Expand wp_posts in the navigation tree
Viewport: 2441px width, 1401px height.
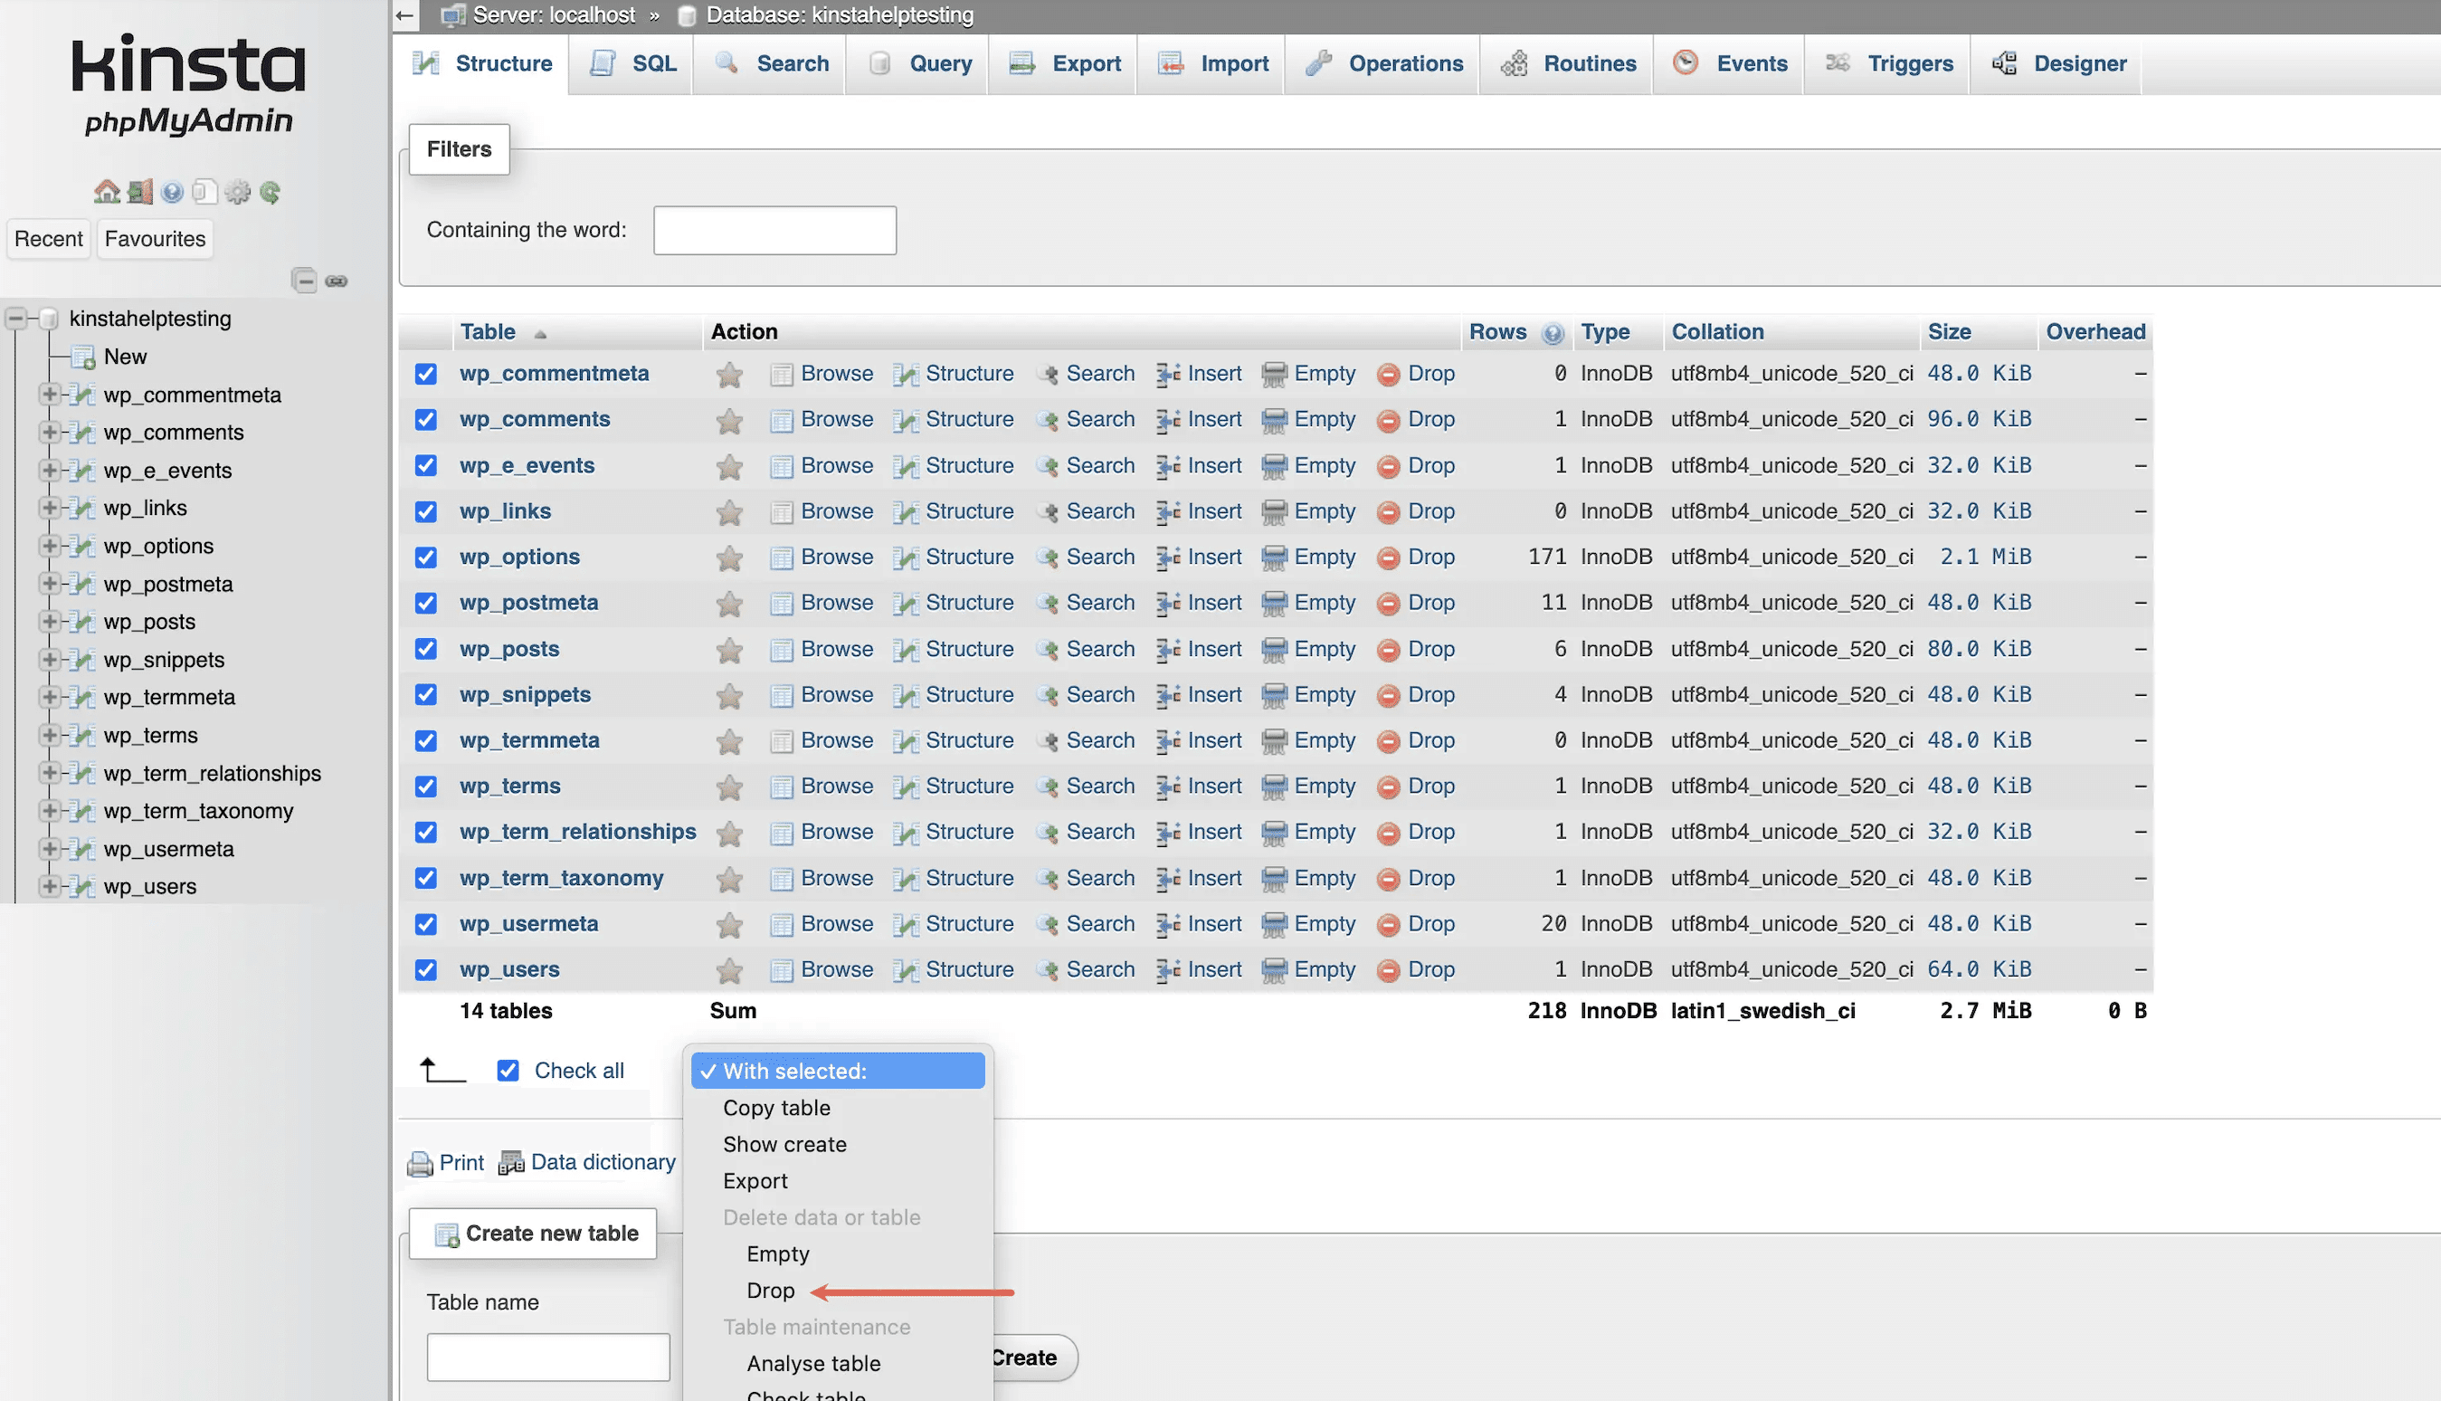click(x=49, y=622)
